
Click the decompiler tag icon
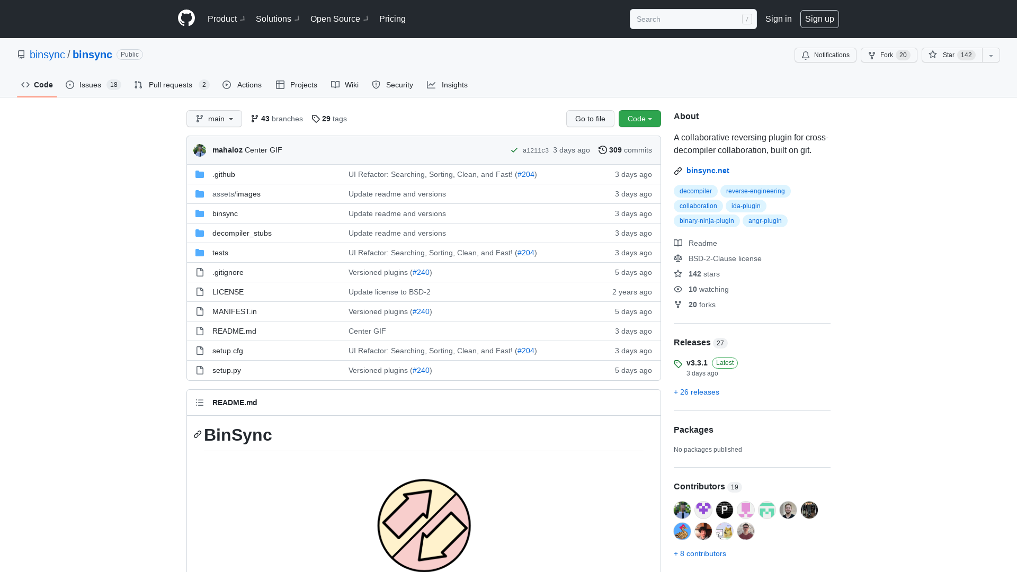click(695, 191)
